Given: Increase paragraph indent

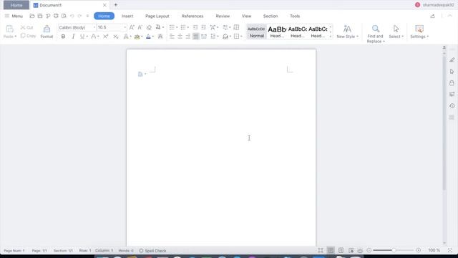Looking at the screenshot, I should click(203, 27).
